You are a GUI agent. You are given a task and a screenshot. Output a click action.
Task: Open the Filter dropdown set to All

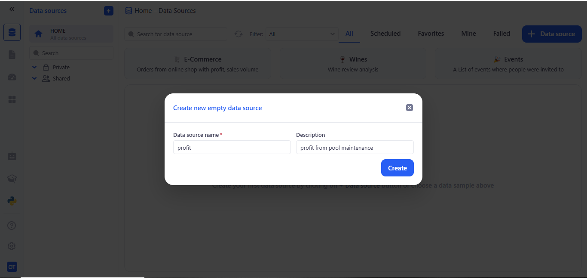(302, 34)
